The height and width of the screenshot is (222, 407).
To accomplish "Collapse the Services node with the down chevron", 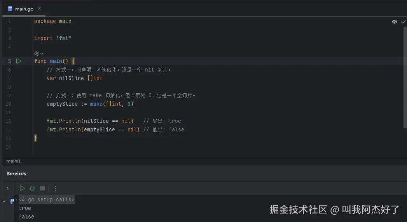I will click(x=4, y=201).
